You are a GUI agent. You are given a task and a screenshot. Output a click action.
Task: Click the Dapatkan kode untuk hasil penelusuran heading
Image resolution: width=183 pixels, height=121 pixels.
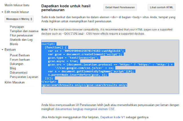click(x=66, y=8)
